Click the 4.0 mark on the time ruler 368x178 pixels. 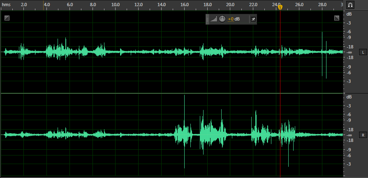[47, 5]
